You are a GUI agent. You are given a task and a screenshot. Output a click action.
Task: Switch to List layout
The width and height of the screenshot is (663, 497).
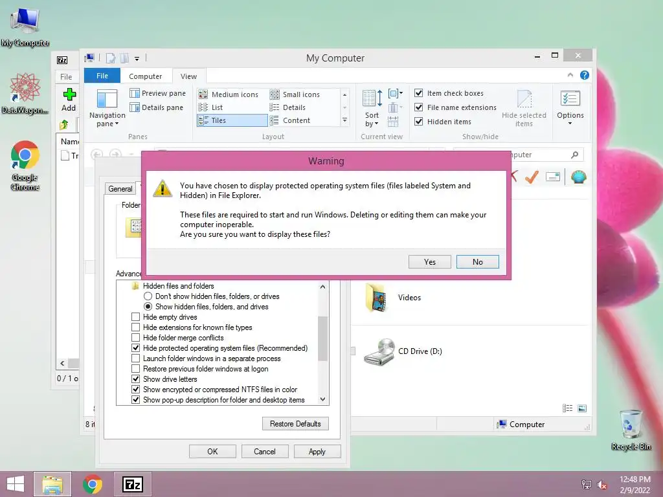pyautogui.click(x=210, y=107)
